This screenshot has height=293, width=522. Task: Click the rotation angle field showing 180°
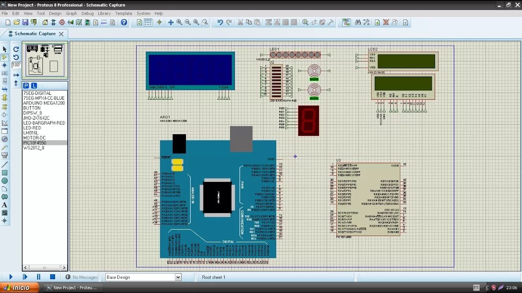(16, 65)
